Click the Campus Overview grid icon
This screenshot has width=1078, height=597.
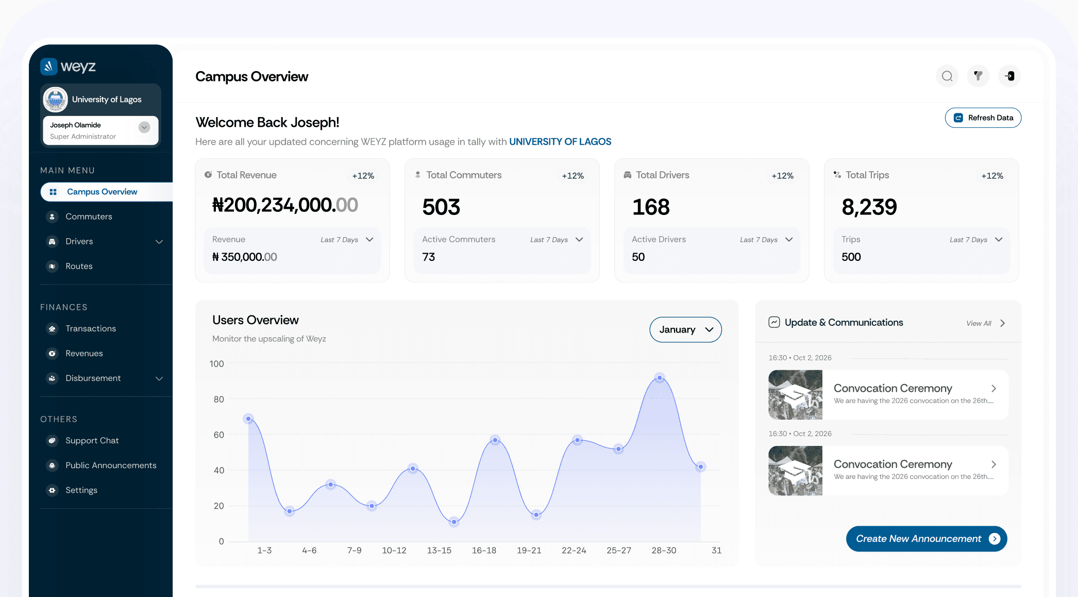[x=53, y=192]
